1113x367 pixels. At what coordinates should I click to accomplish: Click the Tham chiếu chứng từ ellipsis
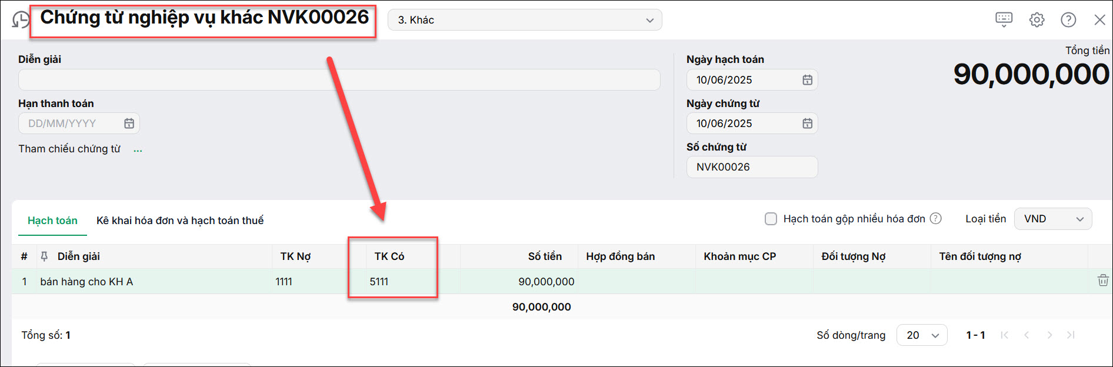tap(138, 150)
